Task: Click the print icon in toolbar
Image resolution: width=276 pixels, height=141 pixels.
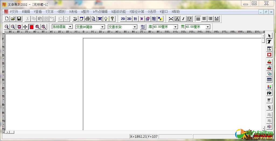Action: tap(88, 19)
